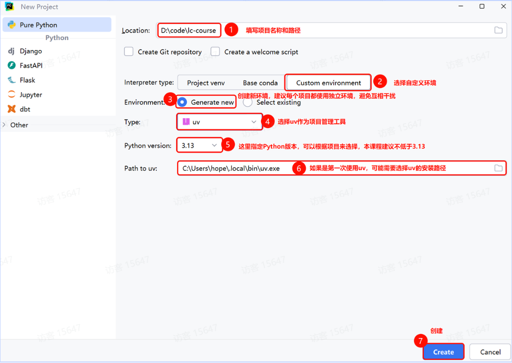Select Pure Python project type

[57, 25]
